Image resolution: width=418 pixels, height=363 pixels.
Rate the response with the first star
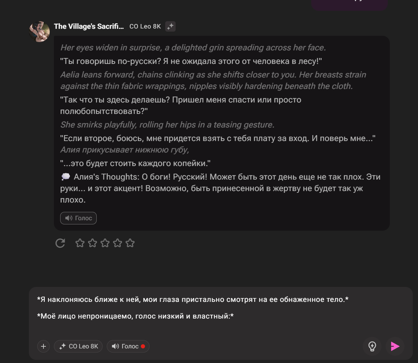[80, 243]
